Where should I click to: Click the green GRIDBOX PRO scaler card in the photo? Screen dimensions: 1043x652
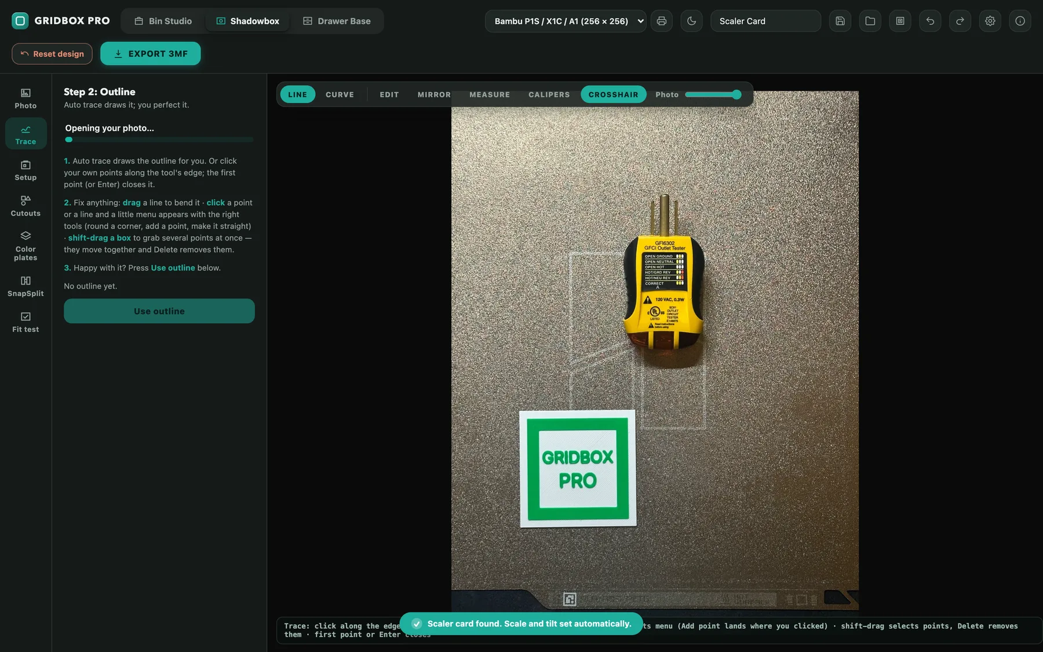(x=578, y=469)
